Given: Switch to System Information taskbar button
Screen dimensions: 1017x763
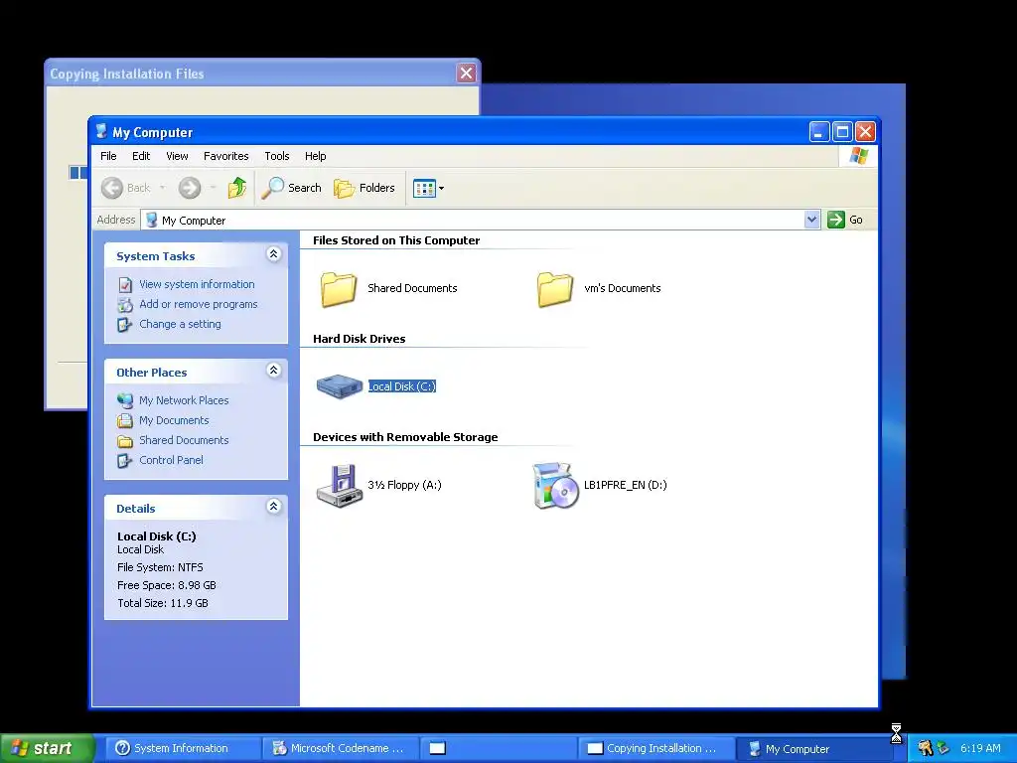Looking at the screenshot, I should (x=183, y=748).
